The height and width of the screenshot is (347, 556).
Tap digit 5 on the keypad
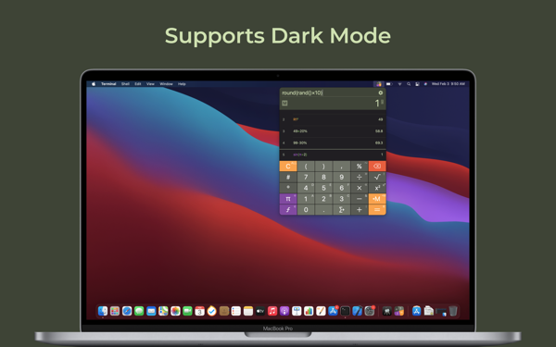tap(323, 188)
